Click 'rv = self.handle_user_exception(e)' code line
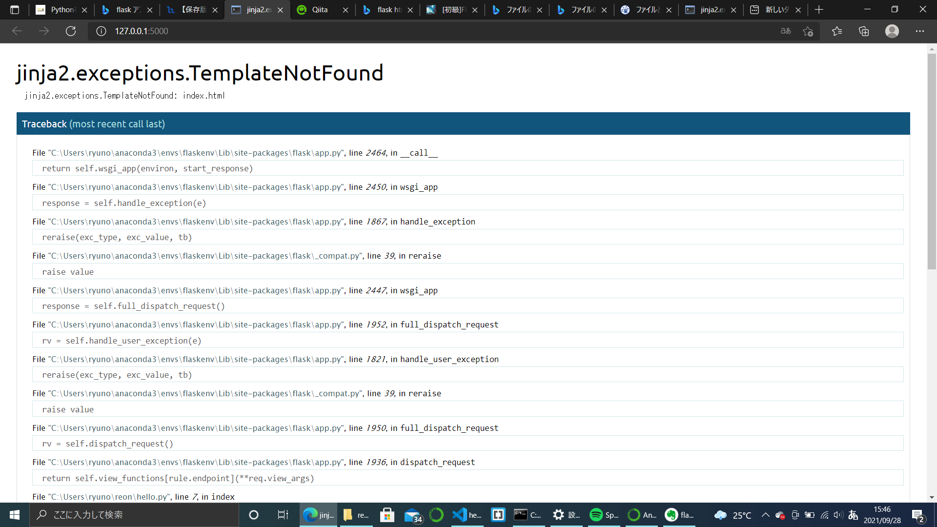Image resolution: width=937 pixels, height=527 pixels. [x=468, y=341]
